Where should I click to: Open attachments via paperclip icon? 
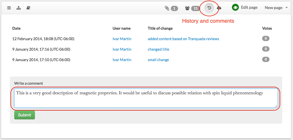click(167, 8)
